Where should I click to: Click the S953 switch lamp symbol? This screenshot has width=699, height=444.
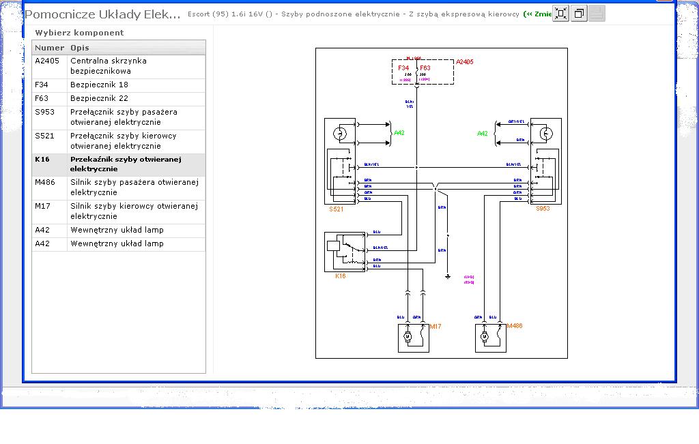point(545,133)
